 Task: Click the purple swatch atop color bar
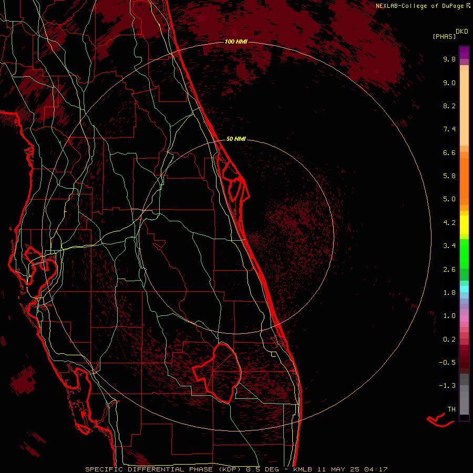click(x=464, y=53)
